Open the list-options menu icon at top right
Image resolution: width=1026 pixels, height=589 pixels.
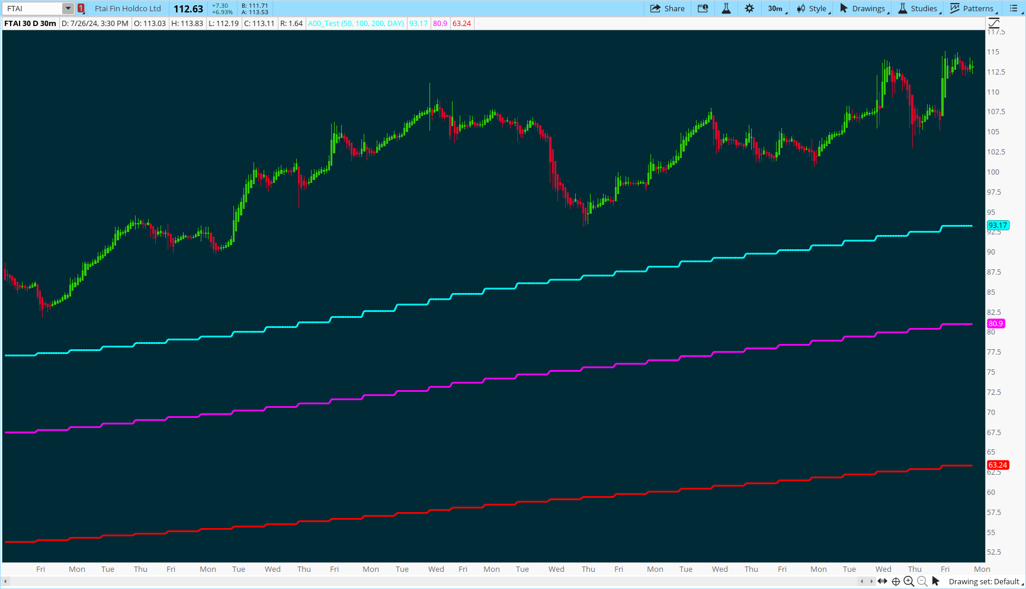[x=1014, y=8]
